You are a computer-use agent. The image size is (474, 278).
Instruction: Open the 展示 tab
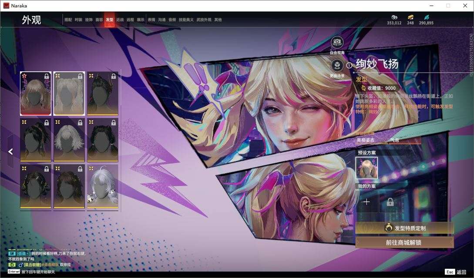click(141, 20)
